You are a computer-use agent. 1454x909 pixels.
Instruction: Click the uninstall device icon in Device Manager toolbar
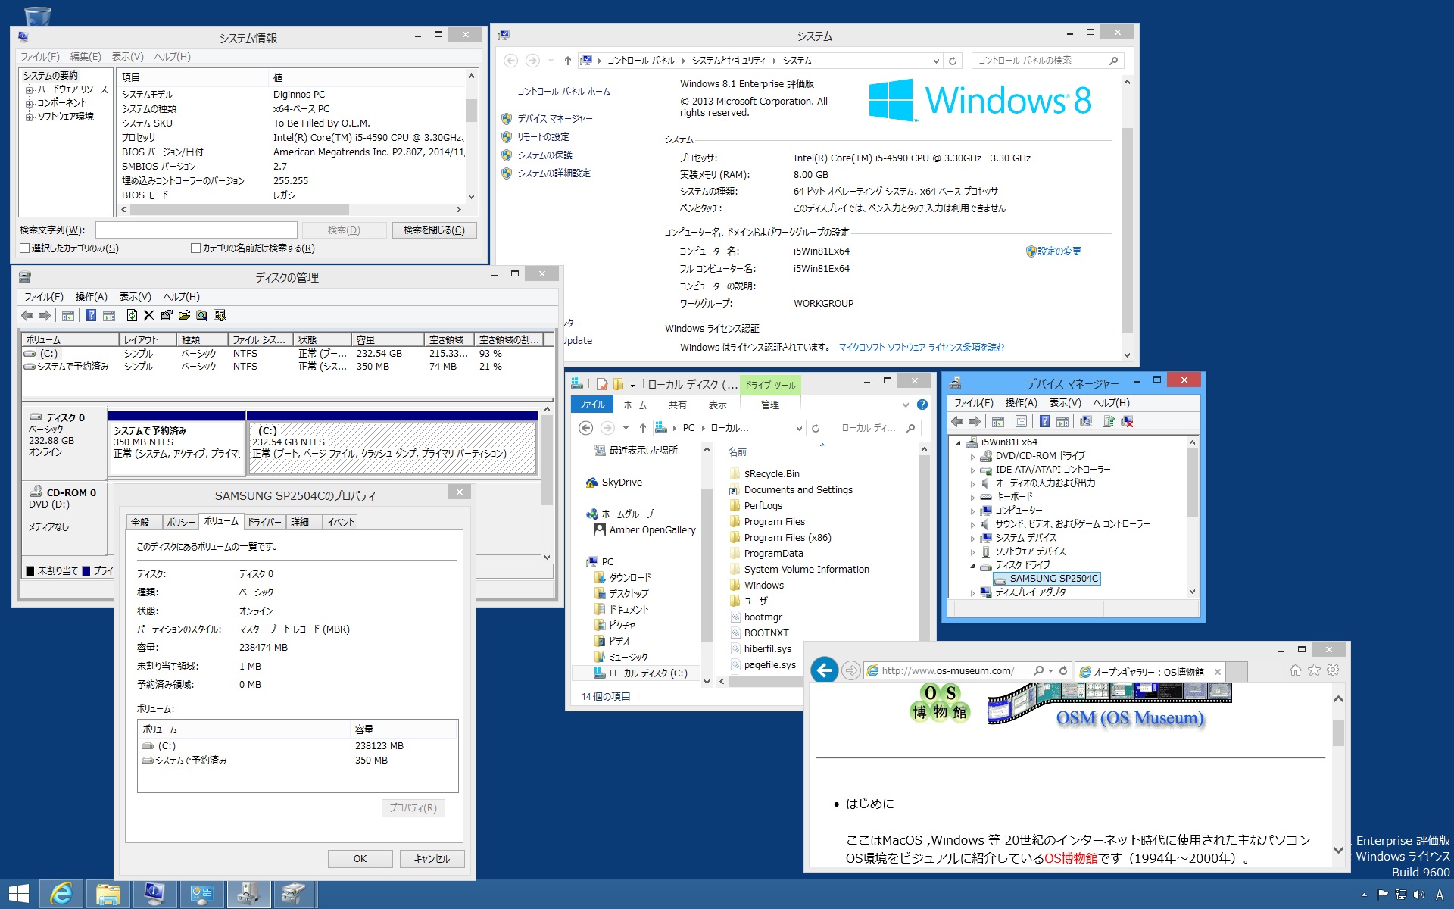tap(1127, 422)
